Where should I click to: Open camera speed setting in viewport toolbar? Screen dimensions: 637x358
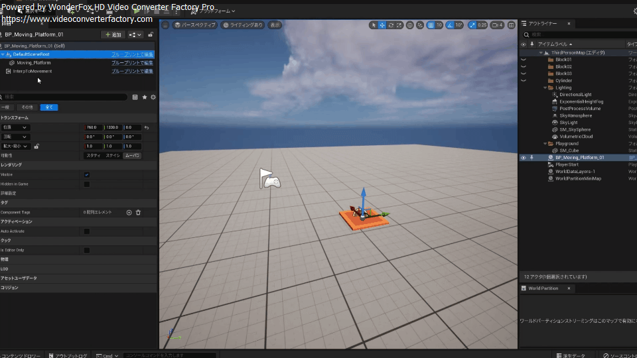coord(496,25)
